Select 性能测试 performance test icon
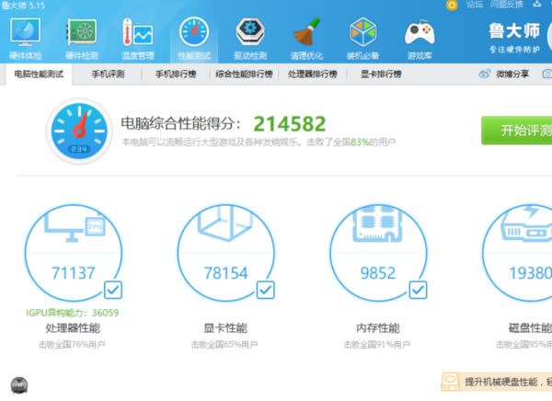Screen dimensions: 552x401 coord(193,35)
